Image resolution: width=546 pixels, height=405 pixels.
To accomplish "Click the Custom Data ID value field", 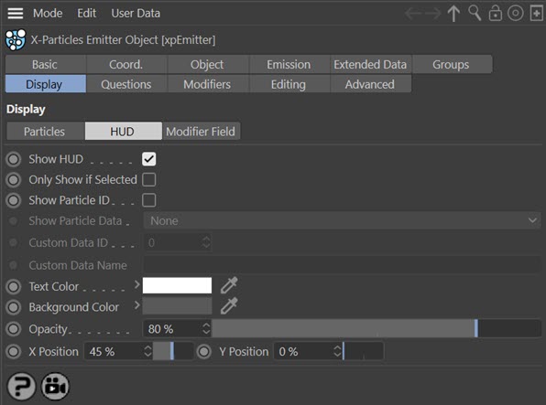I will [173, 242].
